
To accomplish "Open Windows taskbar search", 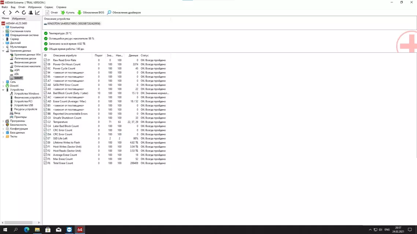I will click(x=16, y=230).
